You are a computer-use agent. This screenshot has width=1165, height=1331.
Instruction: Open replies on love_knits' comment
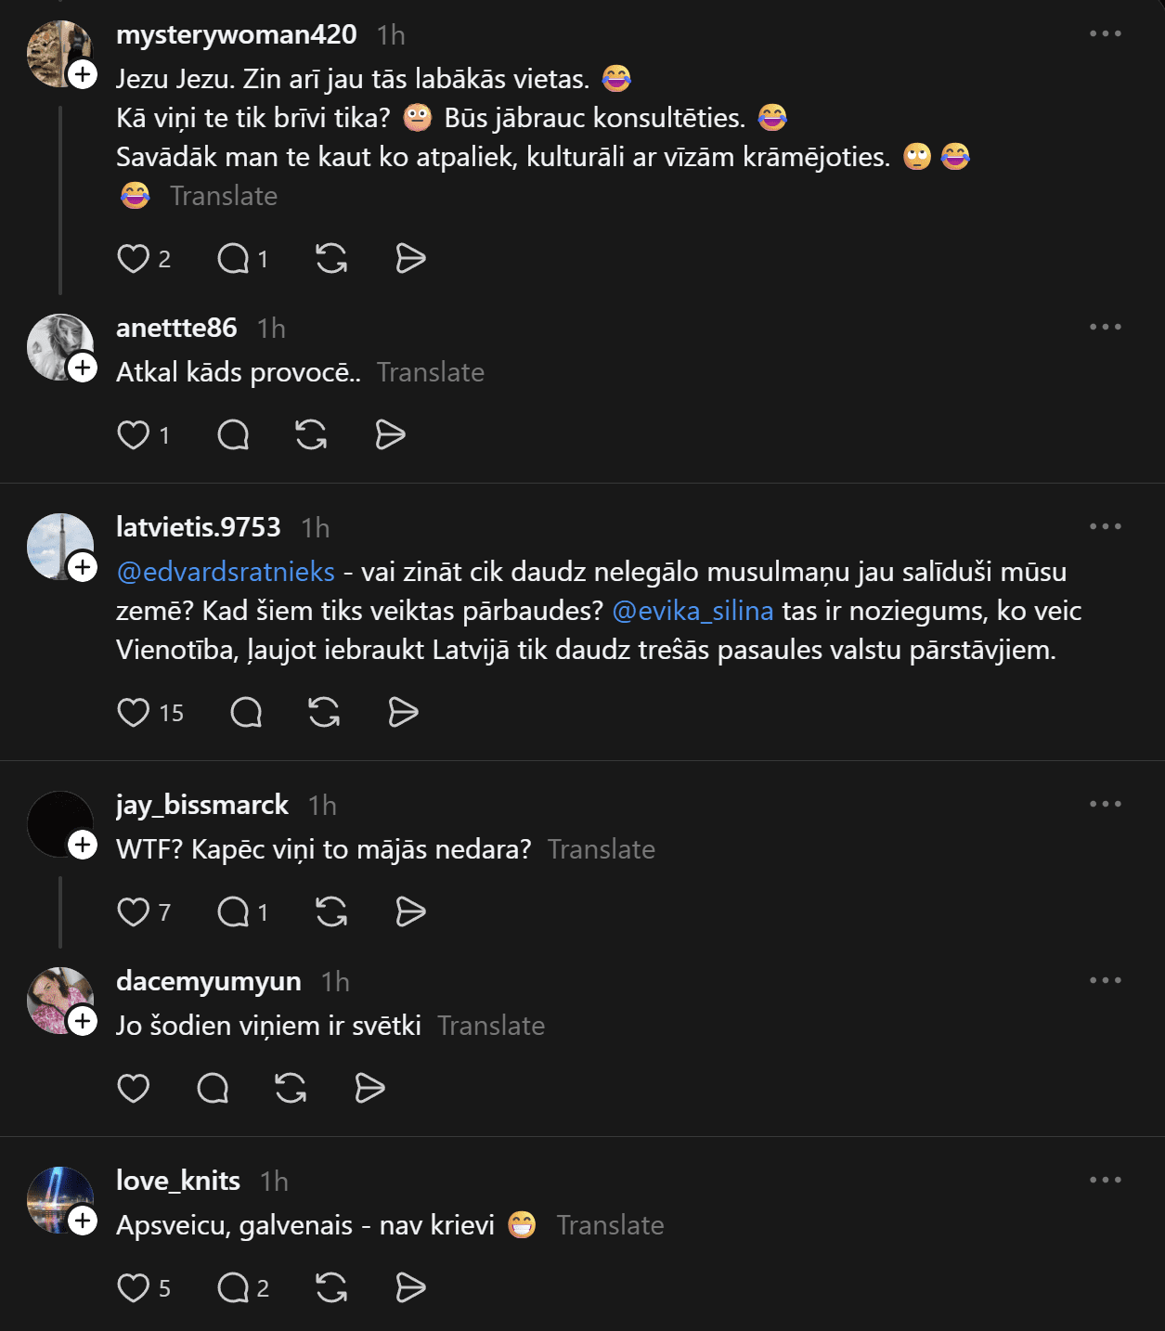coord(233,1288)
